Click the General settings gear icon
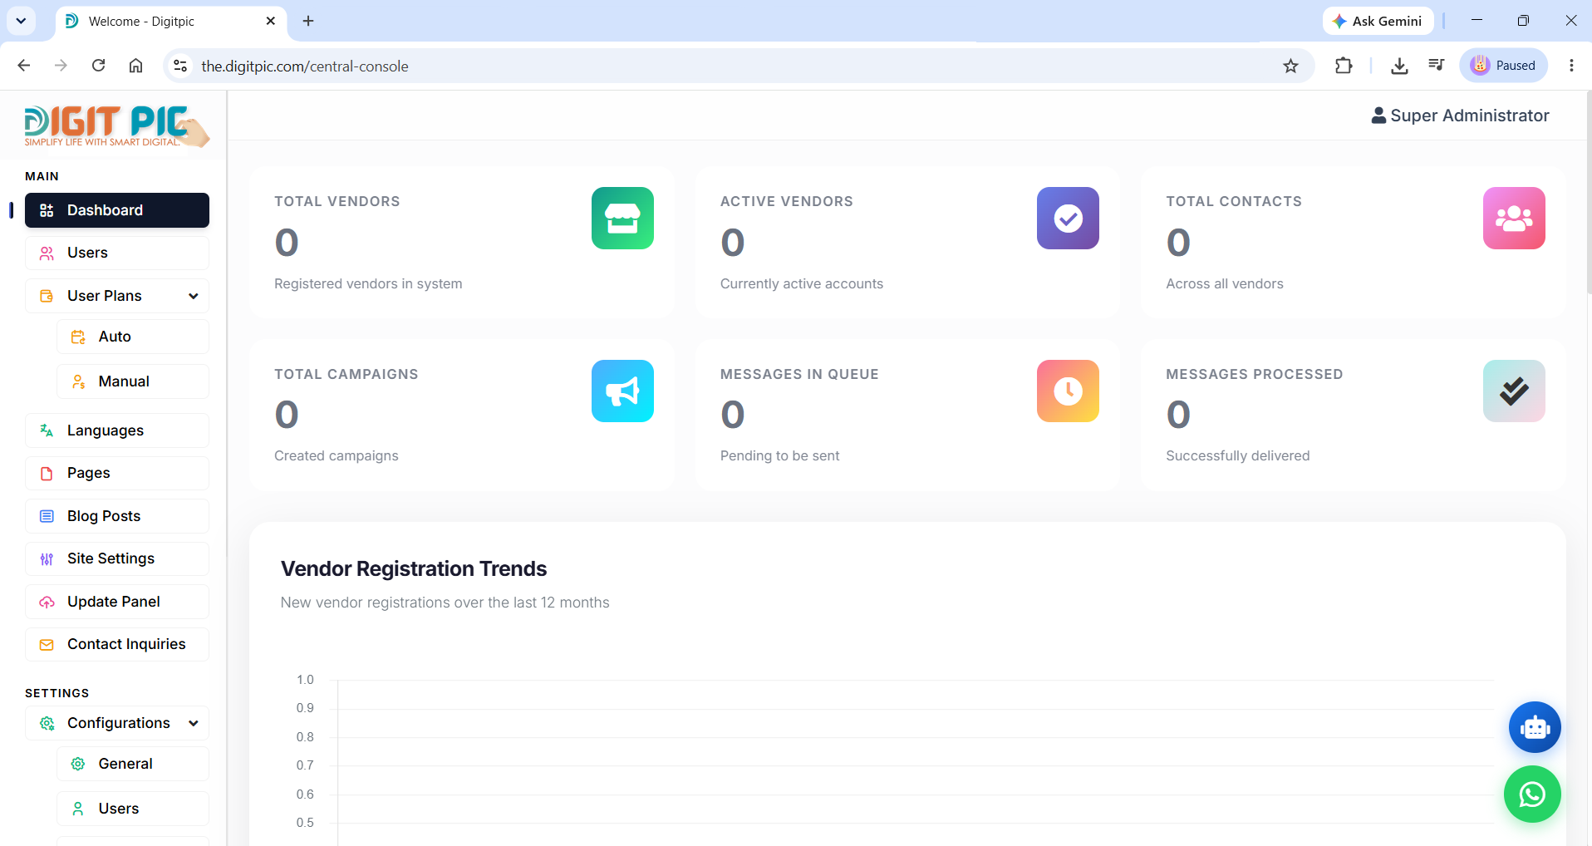 click(78, 764)
